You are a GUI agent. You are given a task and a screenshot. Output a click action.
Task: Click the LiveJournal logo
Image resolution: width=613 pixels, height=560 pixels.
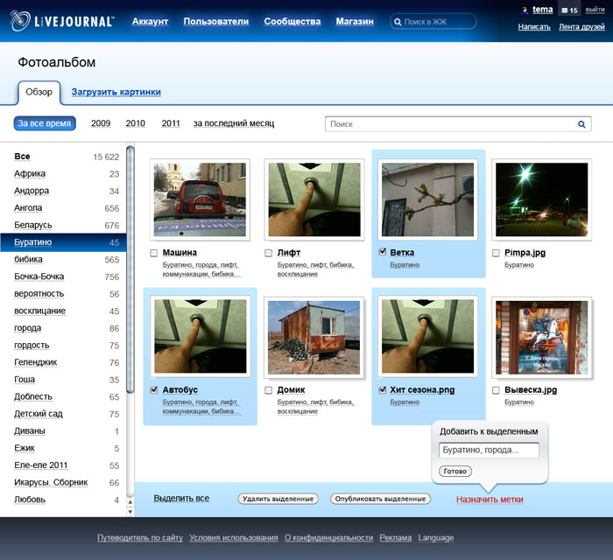(62, 21)
